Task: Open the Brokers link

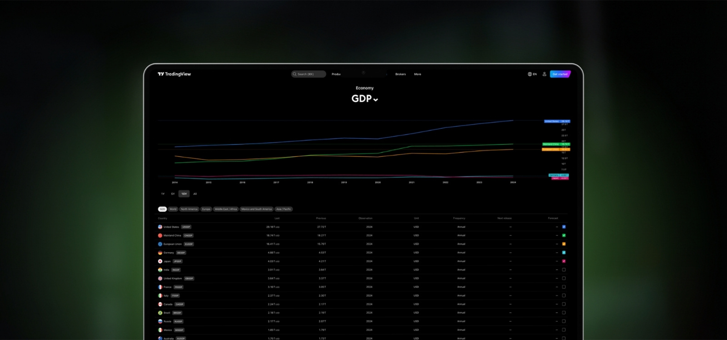Action: 400,74
